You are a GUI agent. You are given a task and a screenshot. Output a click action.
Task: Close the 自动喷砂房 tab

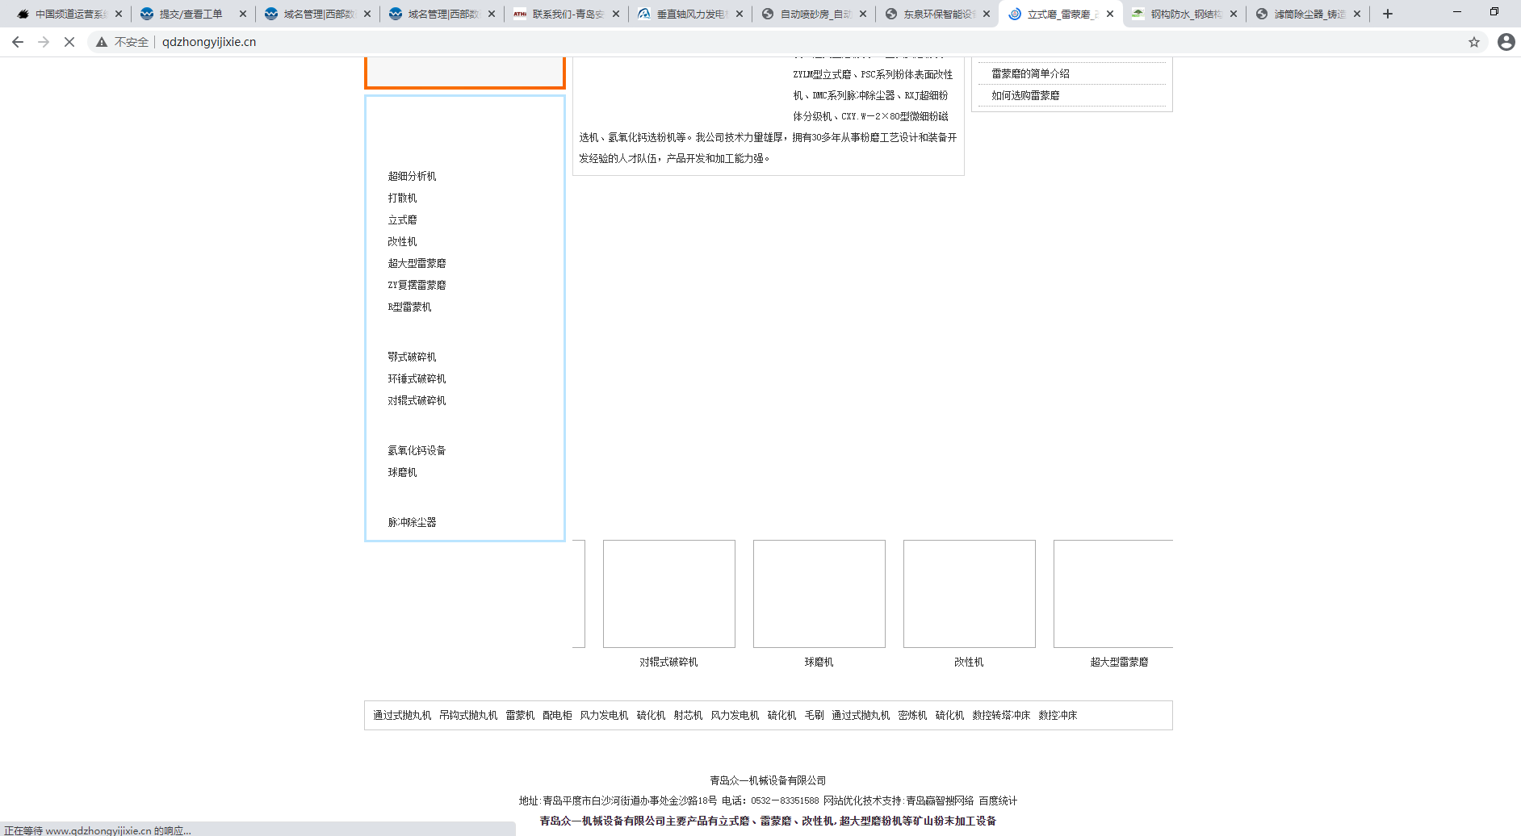863,14
